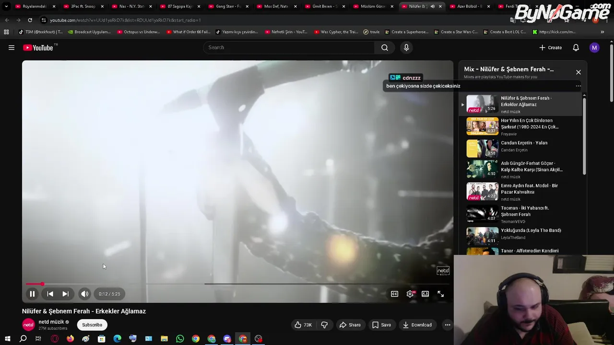Seek on the video progress bar
The height and width of the screenshot is (345, 614).
tap(237, 284)
